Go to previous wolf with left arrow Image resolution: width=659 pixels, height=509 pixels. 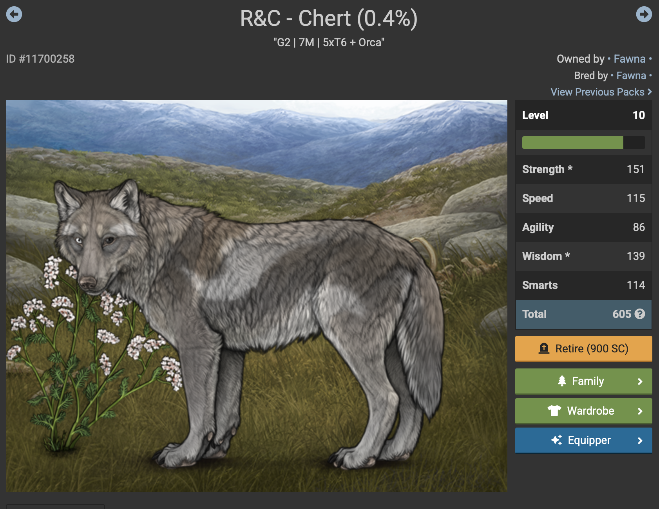pyautogui.click(x=14, y=14)
